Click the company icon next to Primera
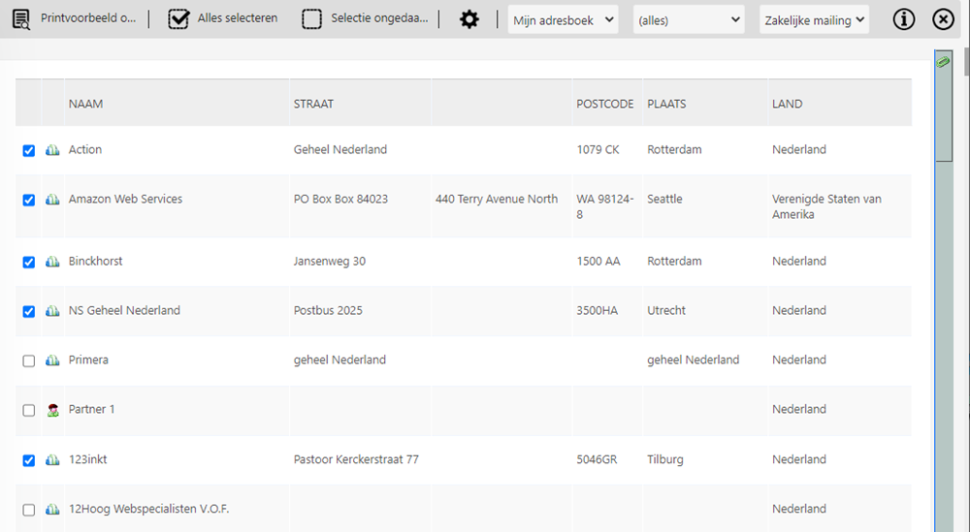 [52, 360]
